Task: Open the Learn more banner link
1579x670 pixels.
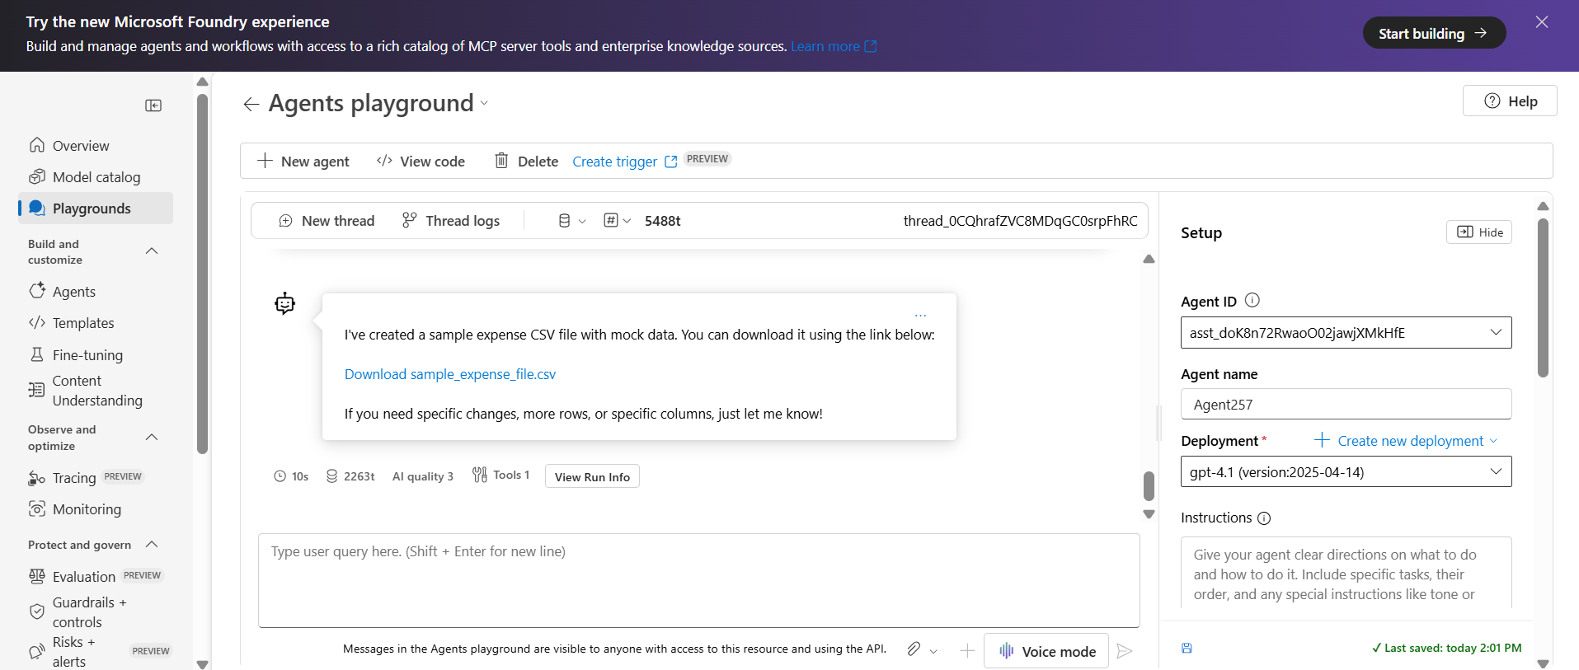Action: (x=834, y=46)
